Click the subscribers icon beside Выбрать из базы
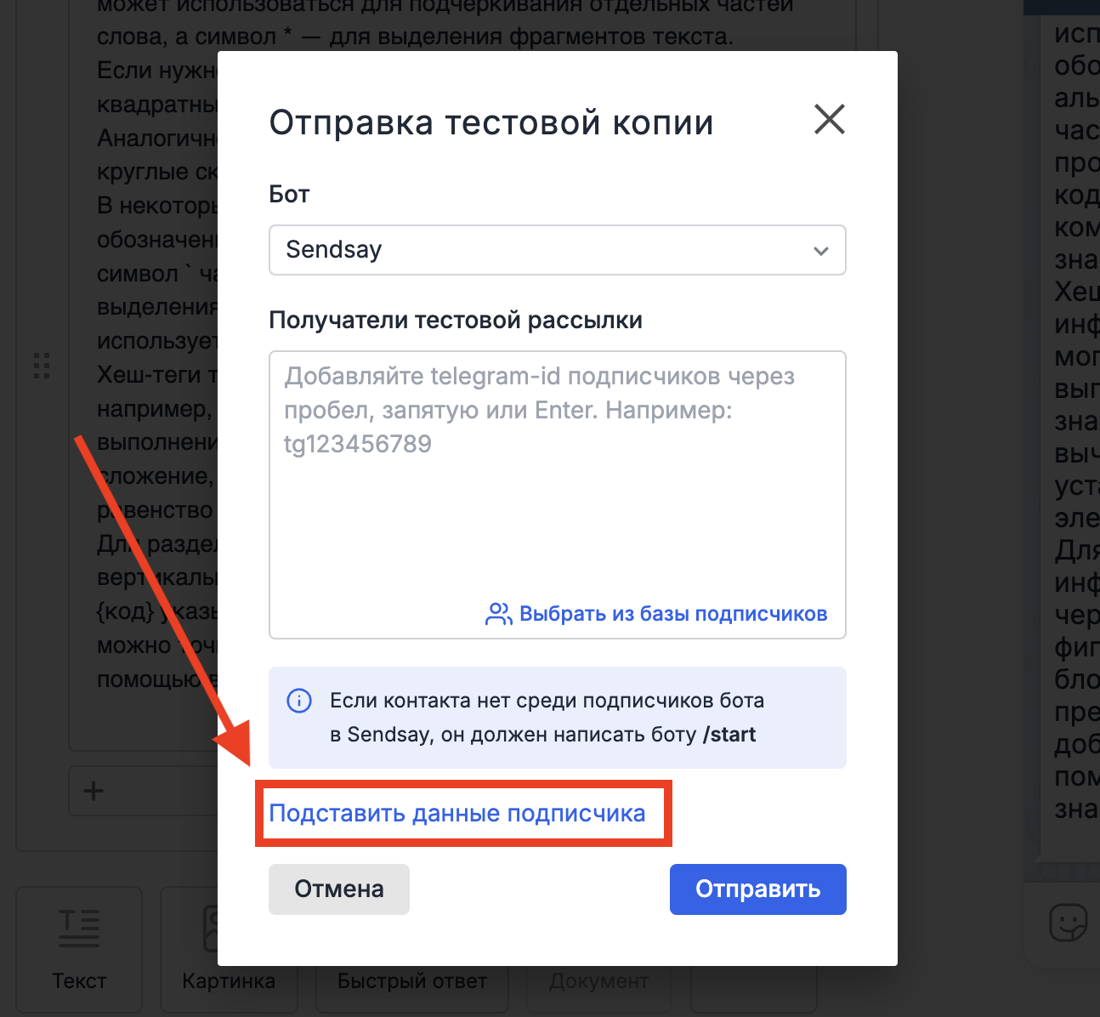This screenshot has width=1100, height=1017. (x=497, y=612)
